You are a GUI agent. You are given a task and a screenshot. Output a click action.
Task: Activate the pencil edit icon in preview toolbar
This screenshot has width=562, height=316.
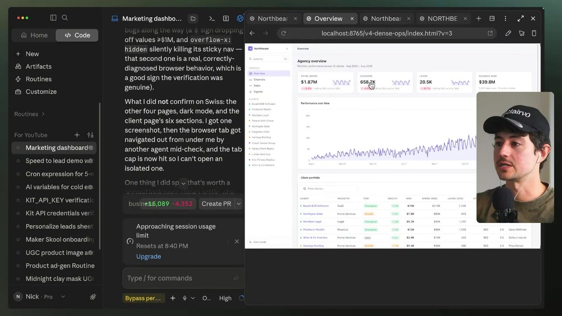[508, 33]
